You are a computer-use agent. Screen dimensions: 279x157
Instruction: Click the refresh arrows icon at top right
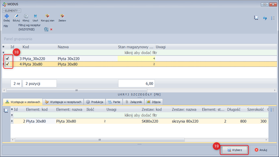265,18
